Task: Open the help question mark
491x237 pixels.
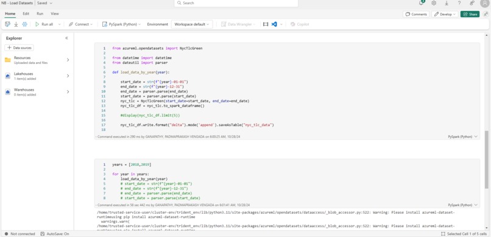Action: coord(459,3)
